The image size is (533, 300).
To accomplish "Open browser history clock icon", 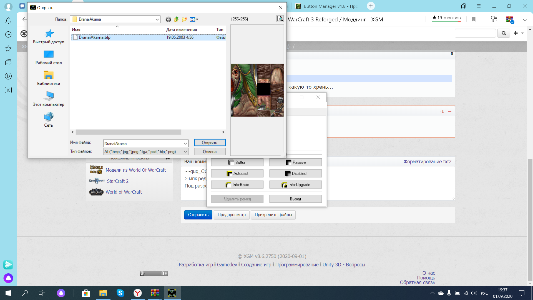I will click(8, 34).
